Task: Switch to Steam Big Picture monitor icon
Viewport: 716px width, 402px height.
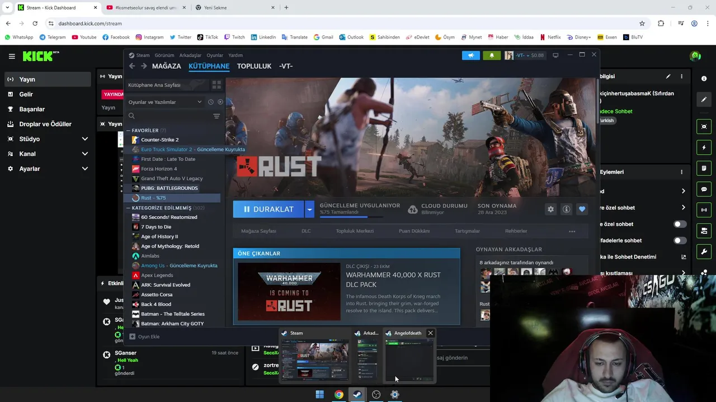Action: click(x=555, y=55)
